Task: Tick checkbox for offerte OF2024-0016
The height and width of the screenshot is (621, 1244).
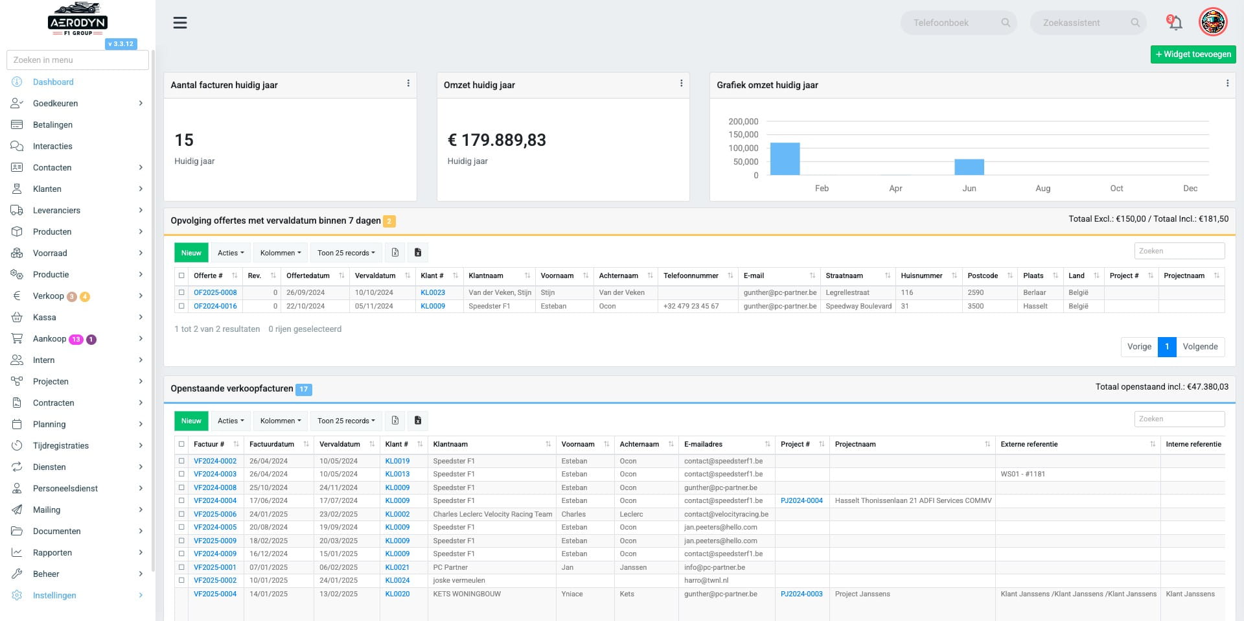Action: click(181, 306)
